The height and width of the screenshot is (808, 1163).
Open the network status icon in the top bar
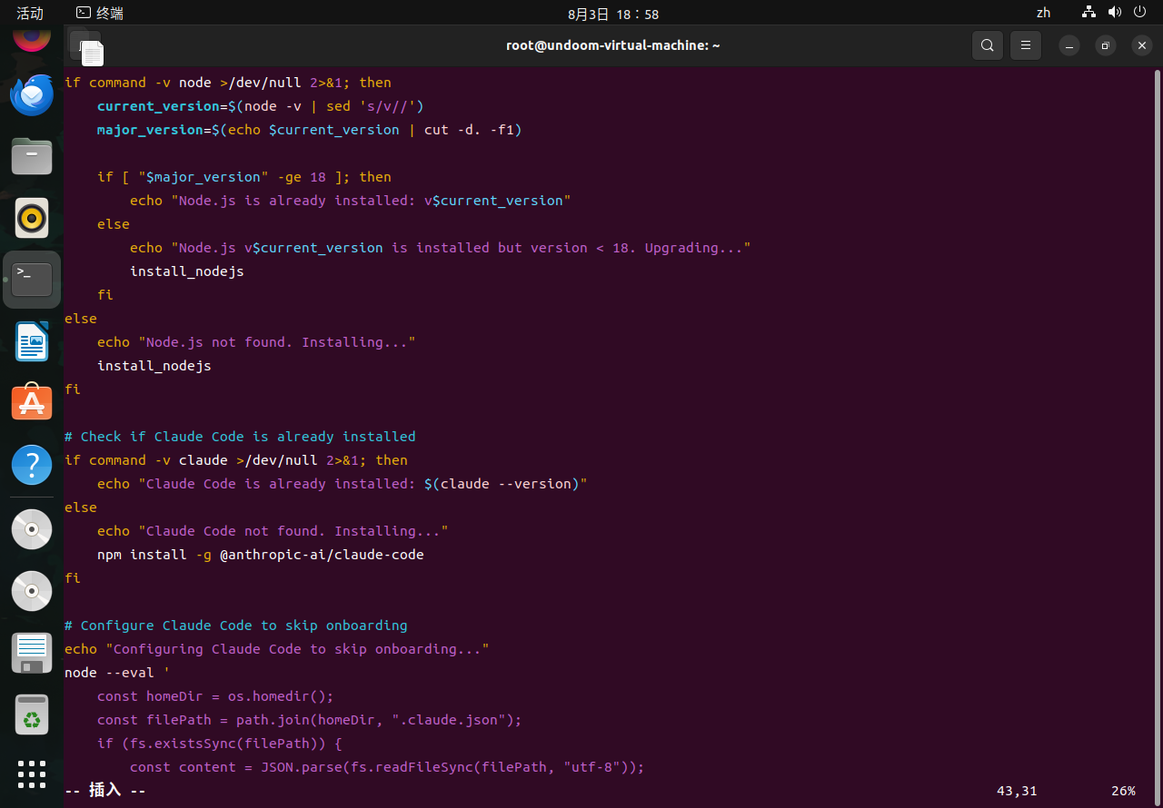(x=1089, y=13)
